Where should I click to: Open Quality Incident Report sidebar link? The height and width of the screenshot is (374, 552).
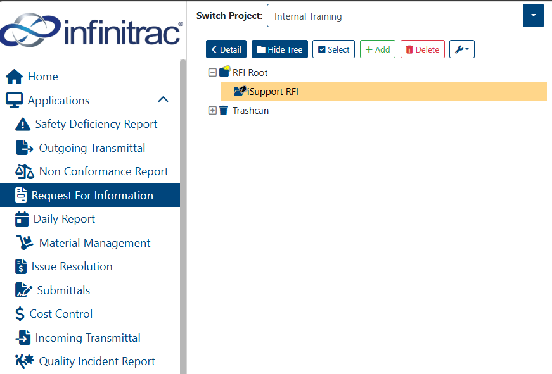(90, 361)
